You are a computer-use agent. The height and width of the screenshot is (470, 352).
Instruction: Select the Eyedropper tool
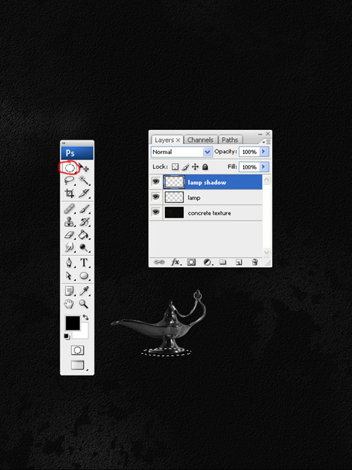click(x=84, y=291)
